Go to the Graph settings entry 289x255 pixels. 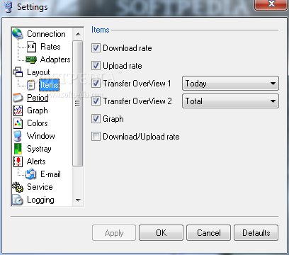[x=38, y=110]
